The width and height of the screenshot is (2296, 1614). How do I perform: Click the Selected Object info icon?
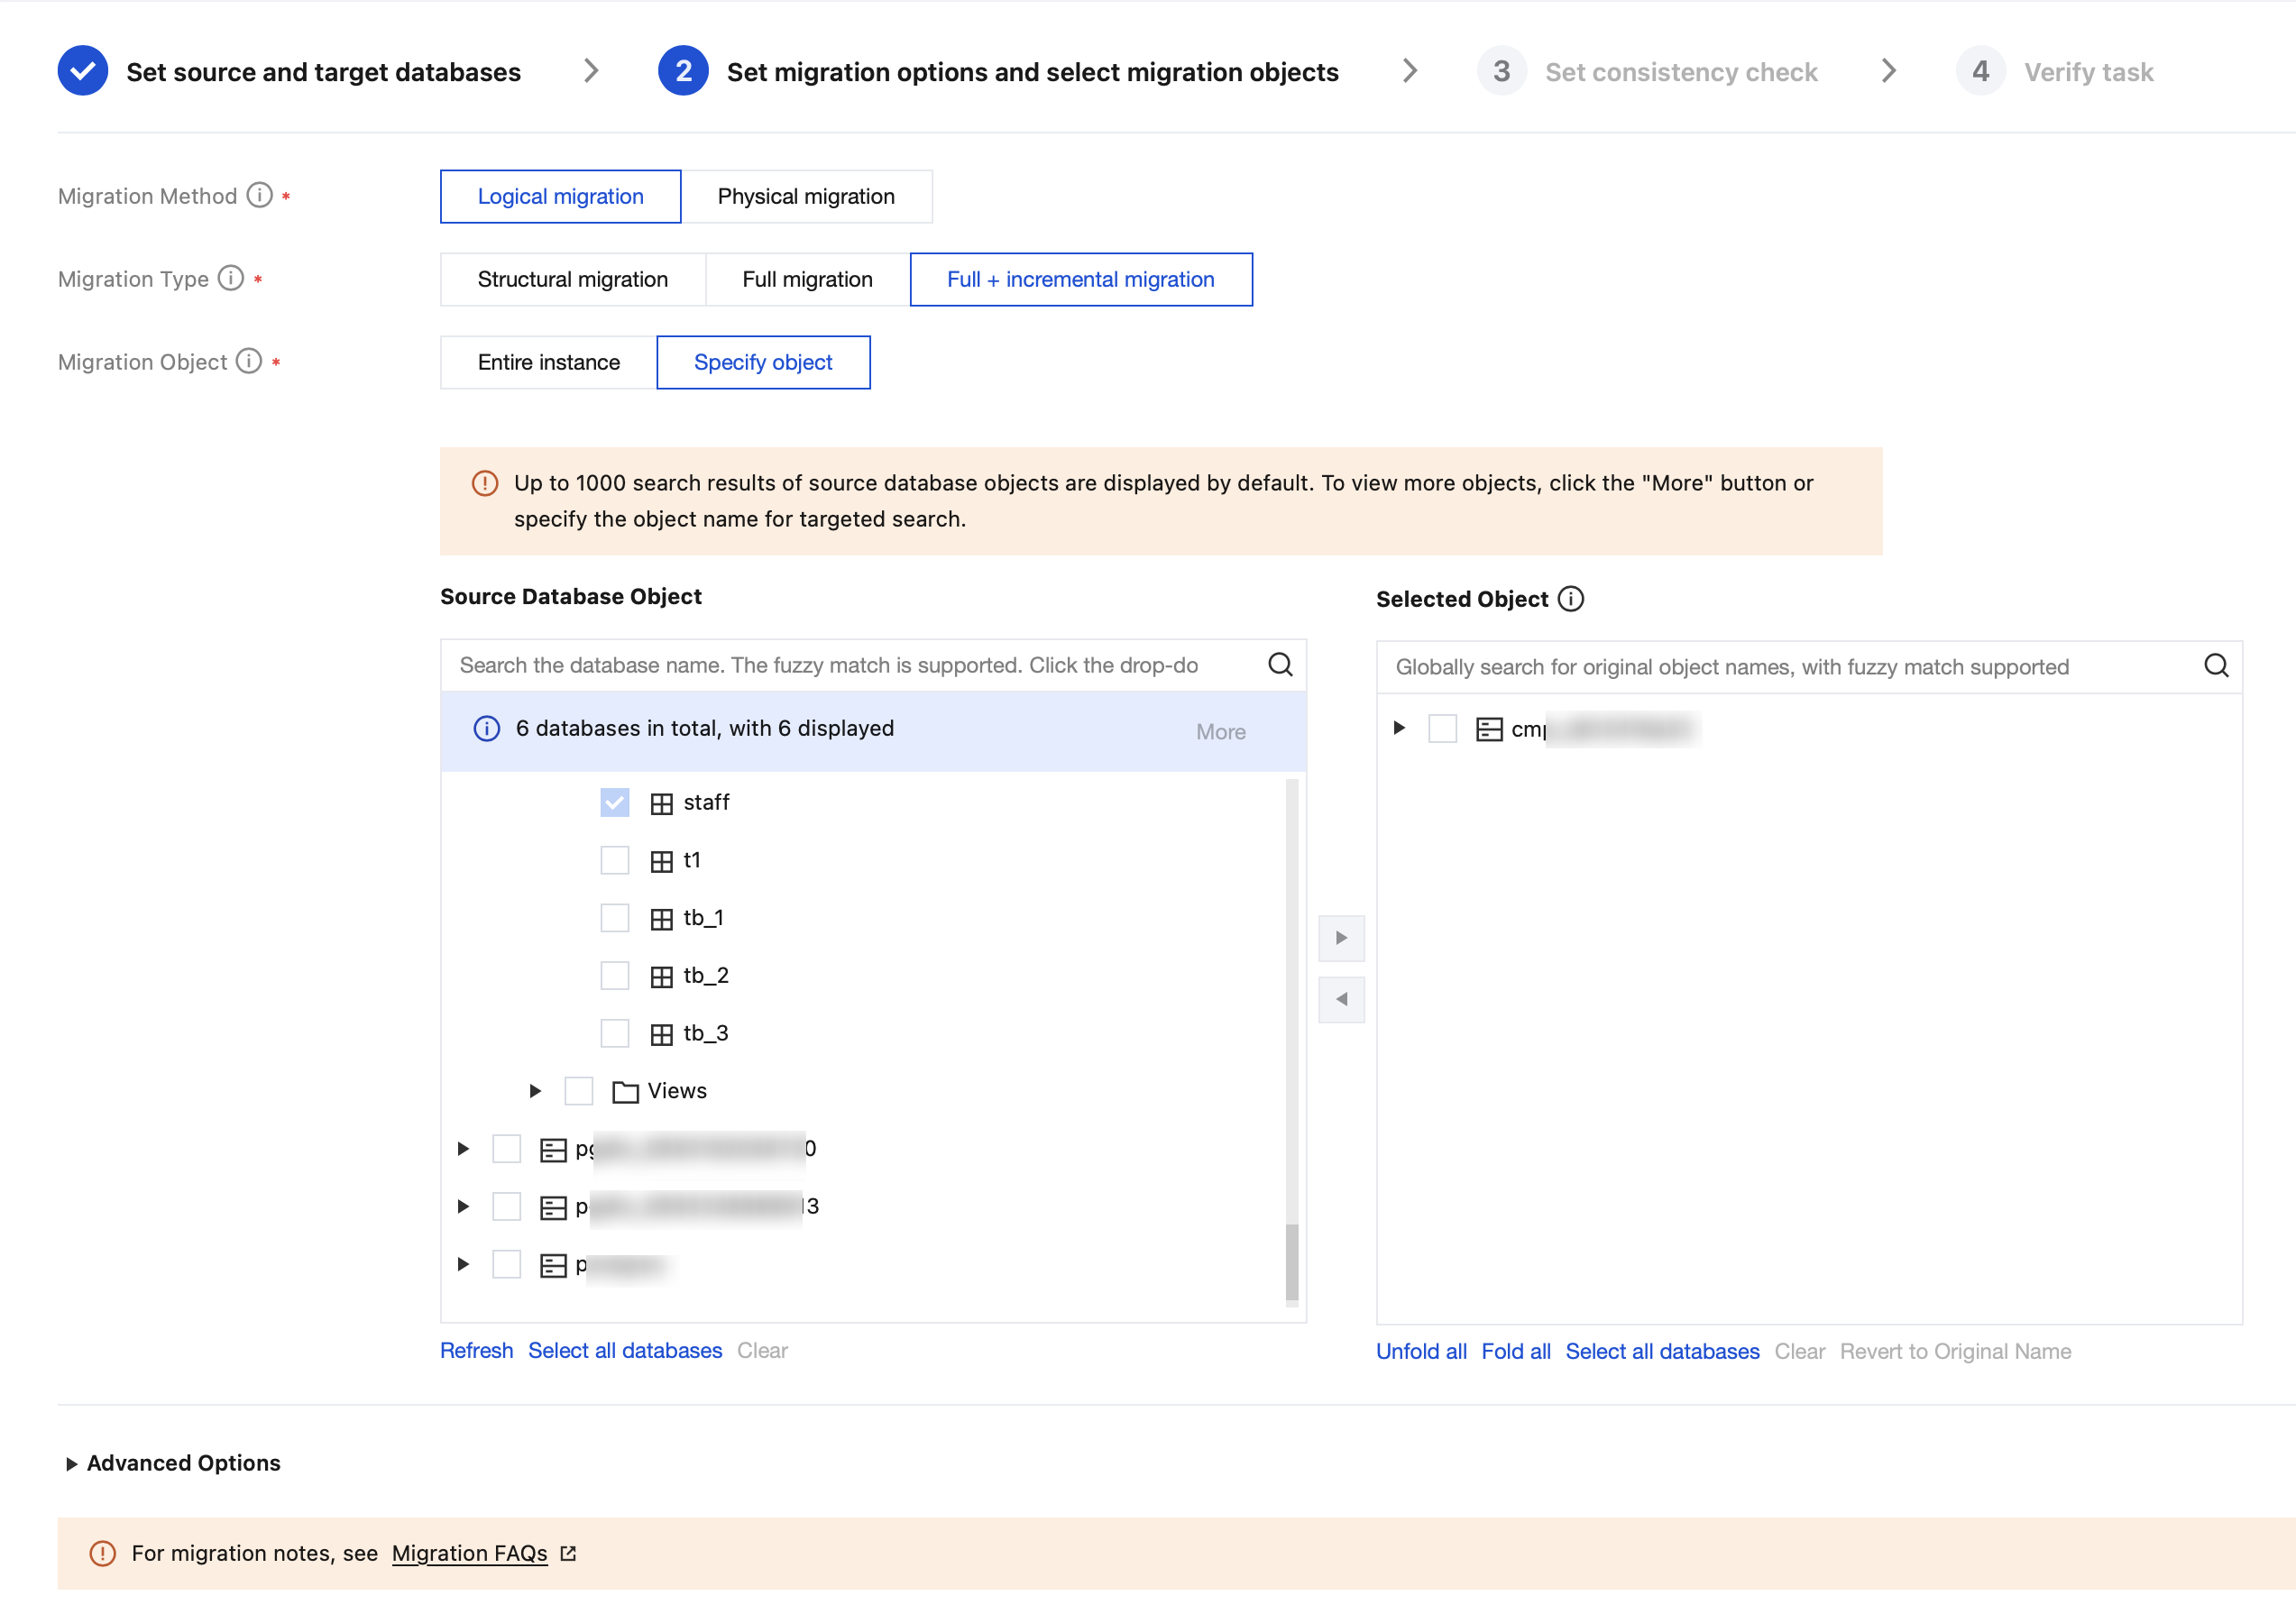tap(1571, 599)
